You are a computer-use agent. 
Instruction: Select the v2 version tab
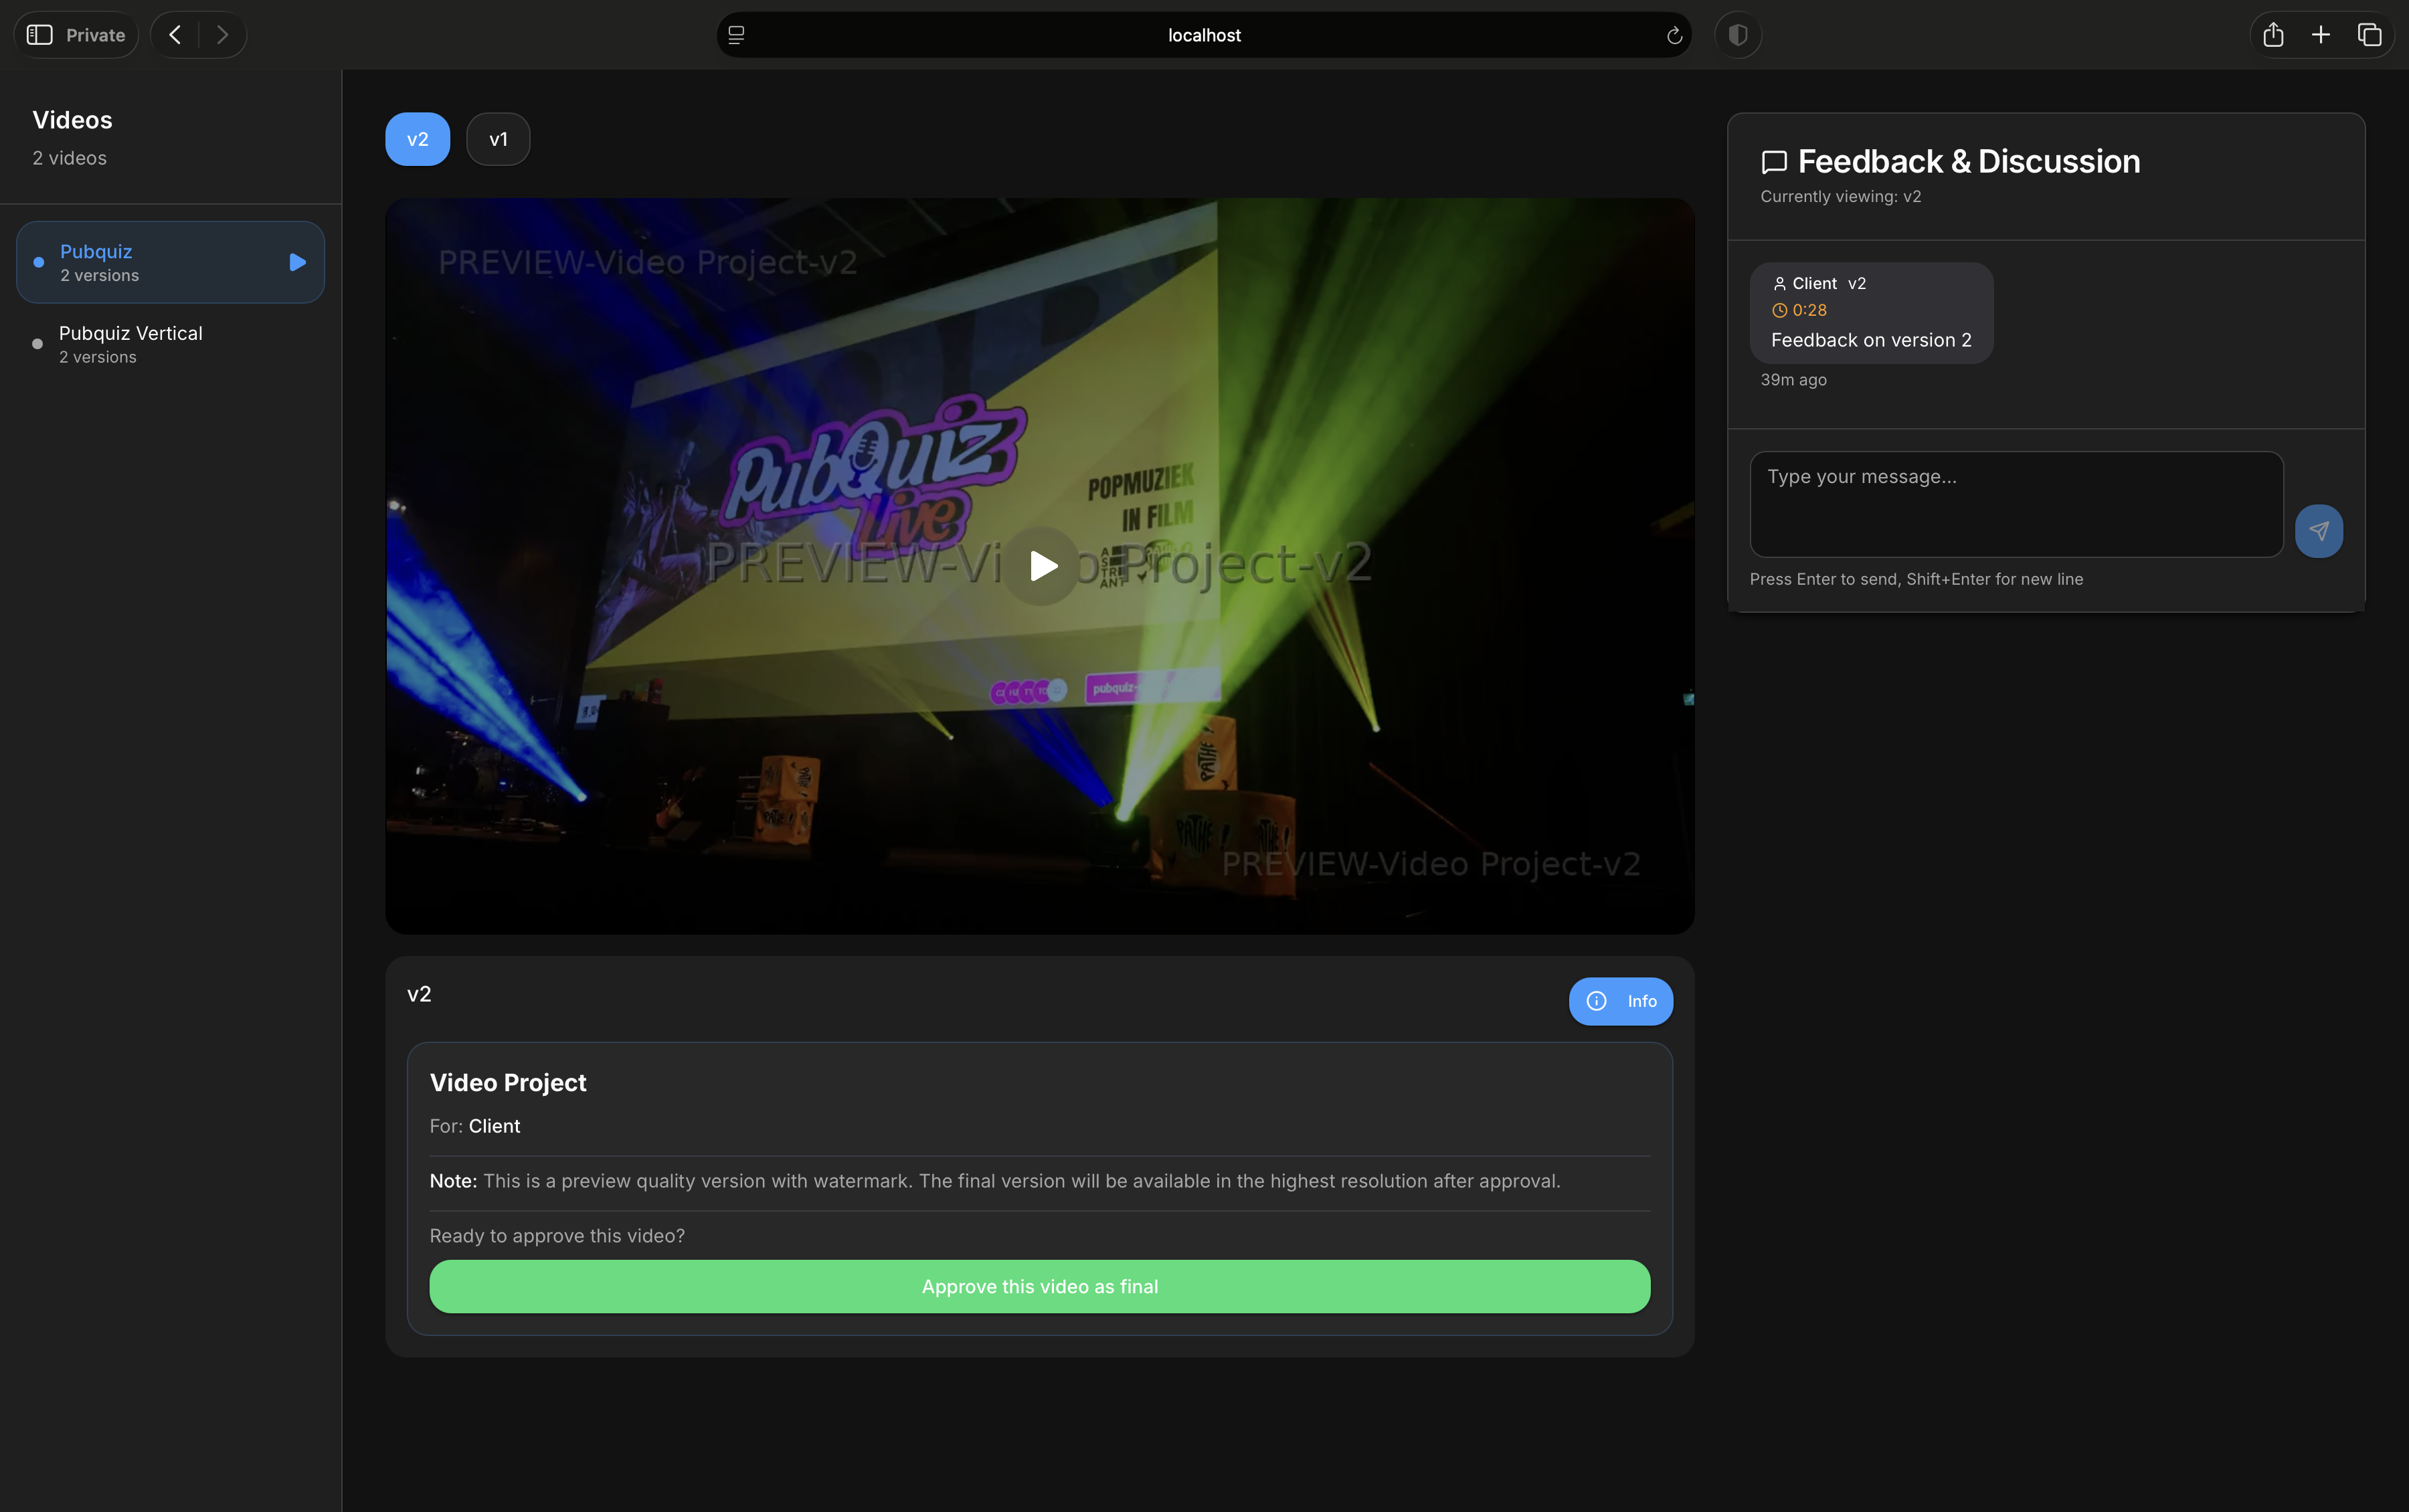coord(417,139)
